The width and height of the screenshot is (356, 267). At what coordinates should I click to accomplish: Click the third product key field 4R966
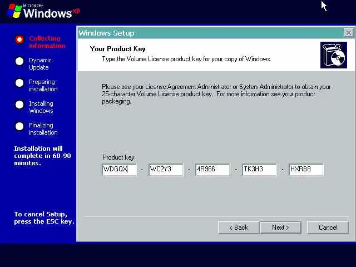212,169
